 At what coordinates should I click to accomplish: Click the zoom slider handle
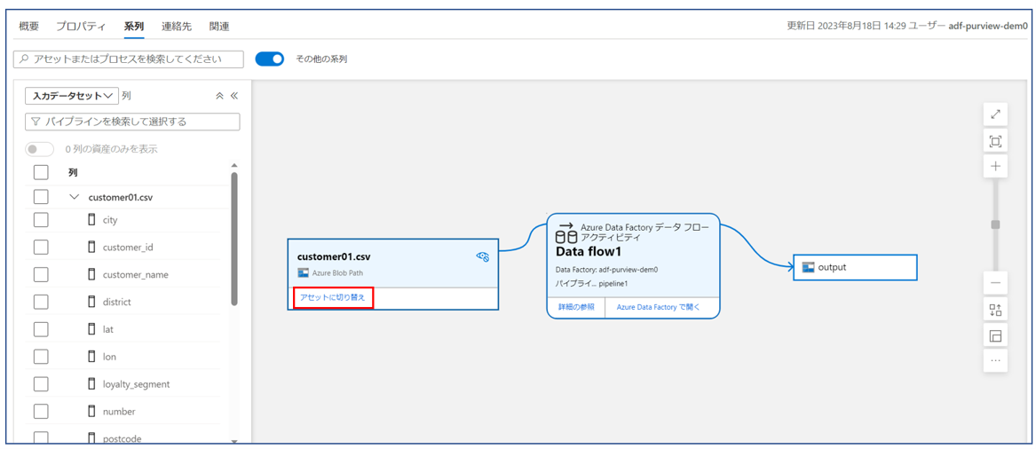point(995,224)
